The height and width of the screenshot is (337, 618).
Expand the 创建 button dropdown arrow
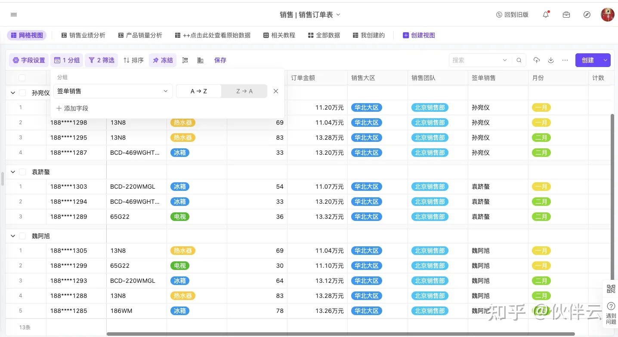point(606,60)
